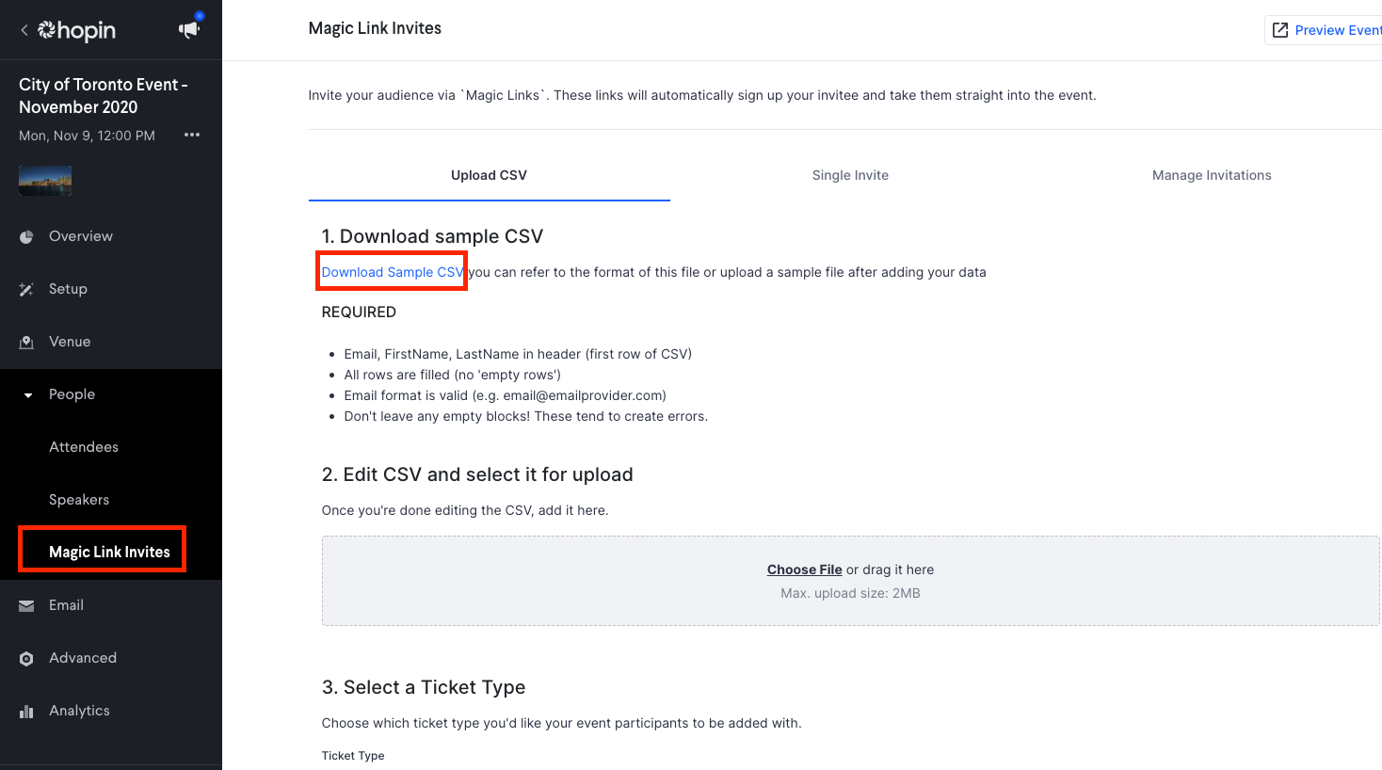The width and height of the screenshot is (1382, 770).
Task: Click Choose File to upload a CSV
Action: [x=804, y=569]
